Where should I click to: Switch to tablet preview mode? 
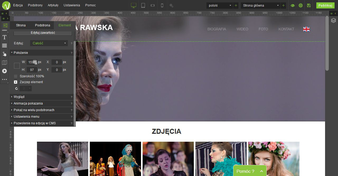(143, 5)
